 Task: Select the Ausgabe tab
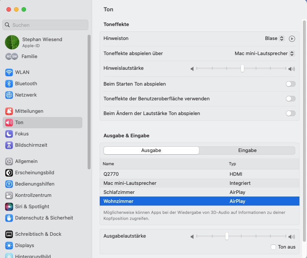[x=151, y=150]
